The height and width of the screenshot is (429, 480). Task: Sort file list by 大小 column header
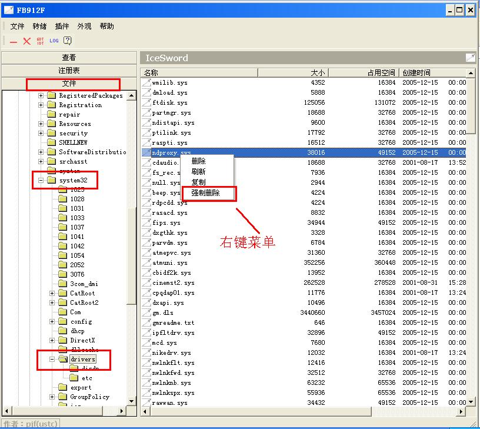[292, 72]
